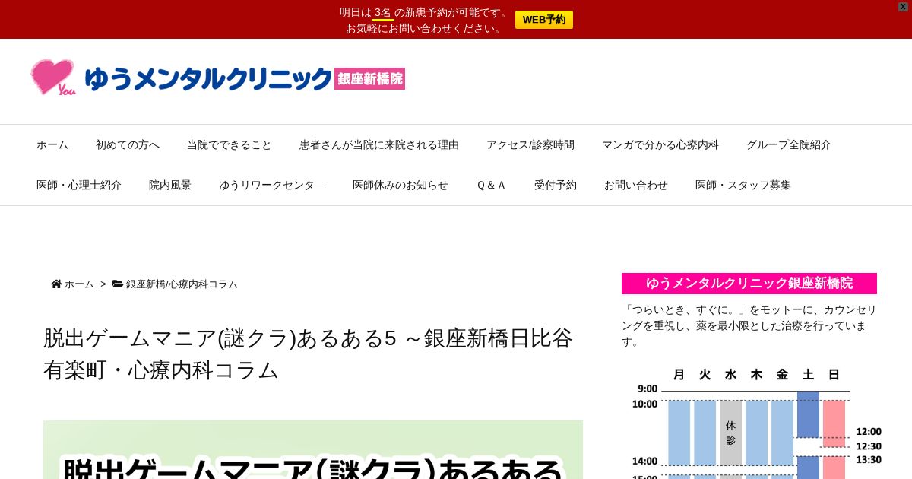Click the 銀座新橋/心療内科コラム breadcrumb link
This screenshot has height=479, width=912.
tap(182, 284)
